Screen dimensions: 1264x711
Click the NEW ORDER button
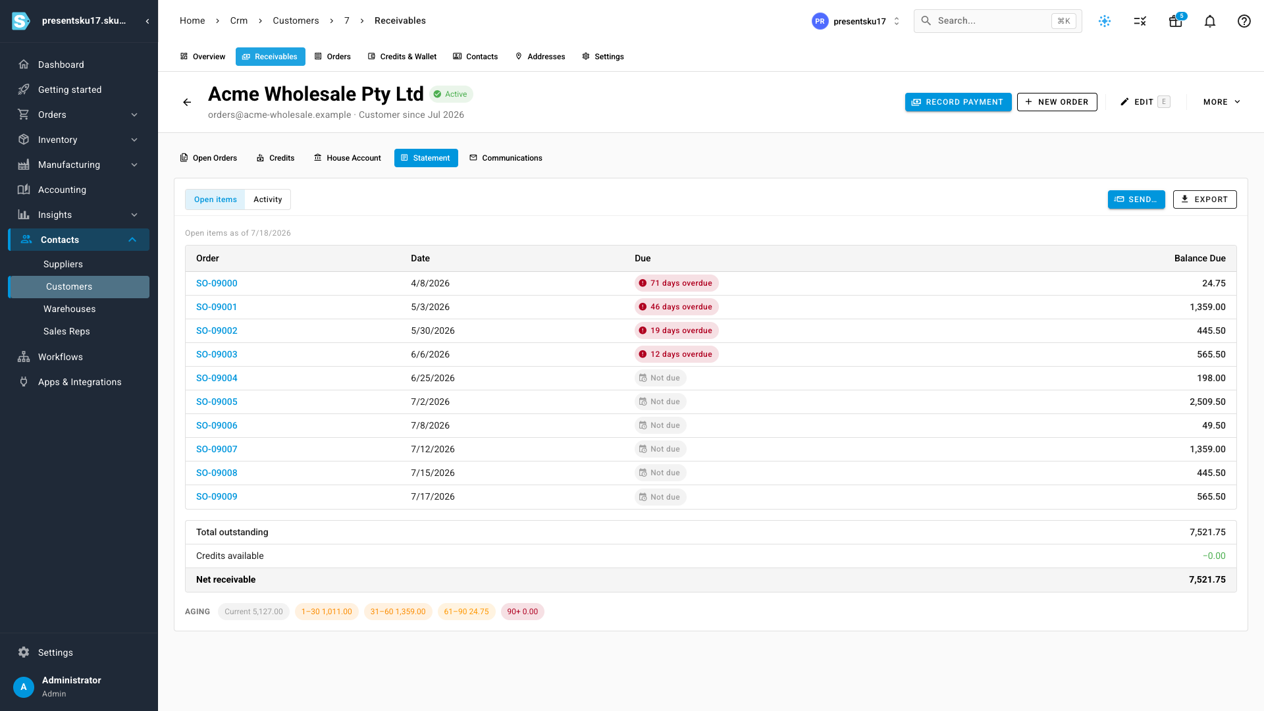tap(1057, 102)
